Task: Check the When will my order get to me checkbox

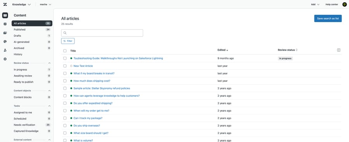Action: point(65,111)
